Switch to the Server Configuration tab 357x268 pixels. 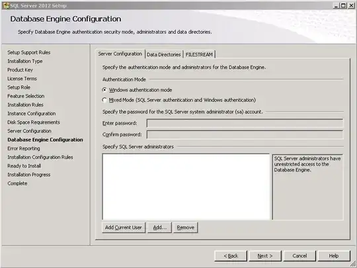120,54
